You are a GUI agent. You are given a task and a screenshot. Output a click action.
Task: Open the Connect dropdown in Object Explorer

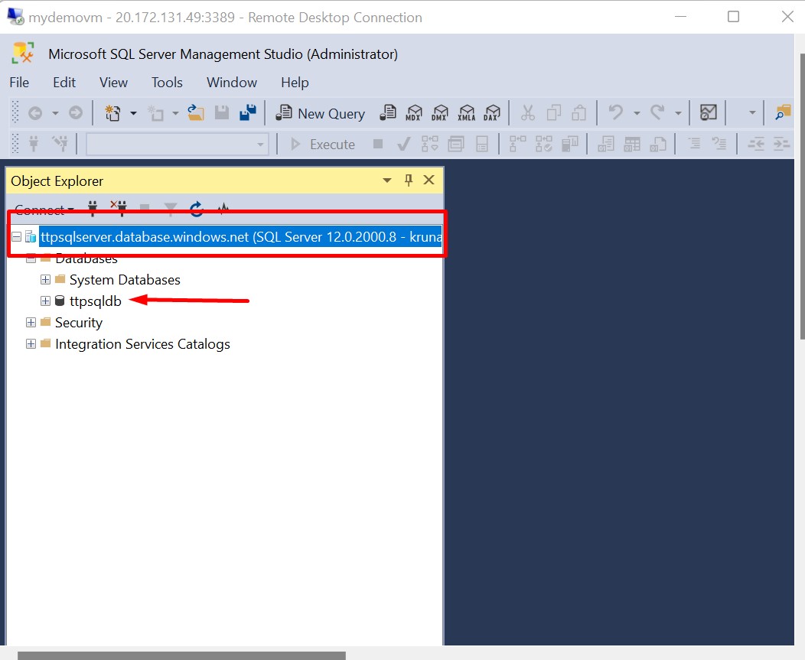[x=44, y=210]
